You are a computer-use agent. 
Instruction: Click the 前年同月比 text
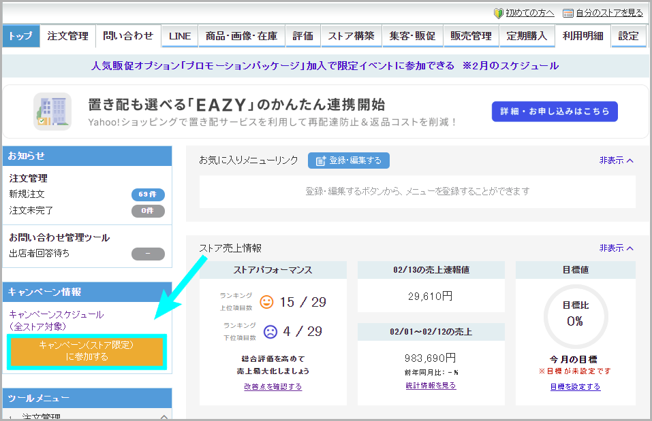coord(431,373)
